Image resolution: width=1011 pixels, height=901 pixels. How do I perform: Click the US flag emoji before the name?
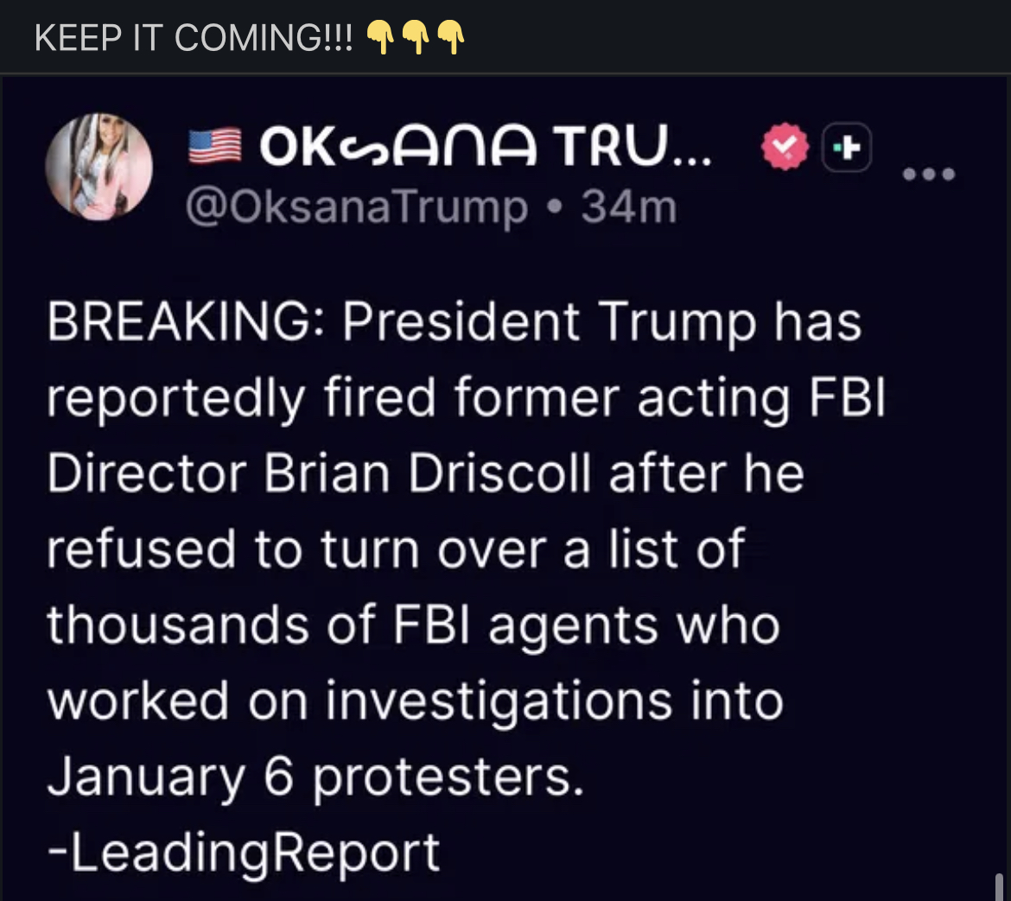(214, 147)
